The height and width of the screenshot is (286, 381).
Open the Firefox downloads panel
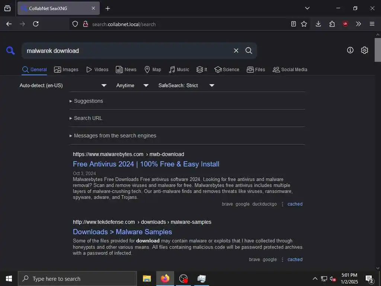[x=318, y=24]
